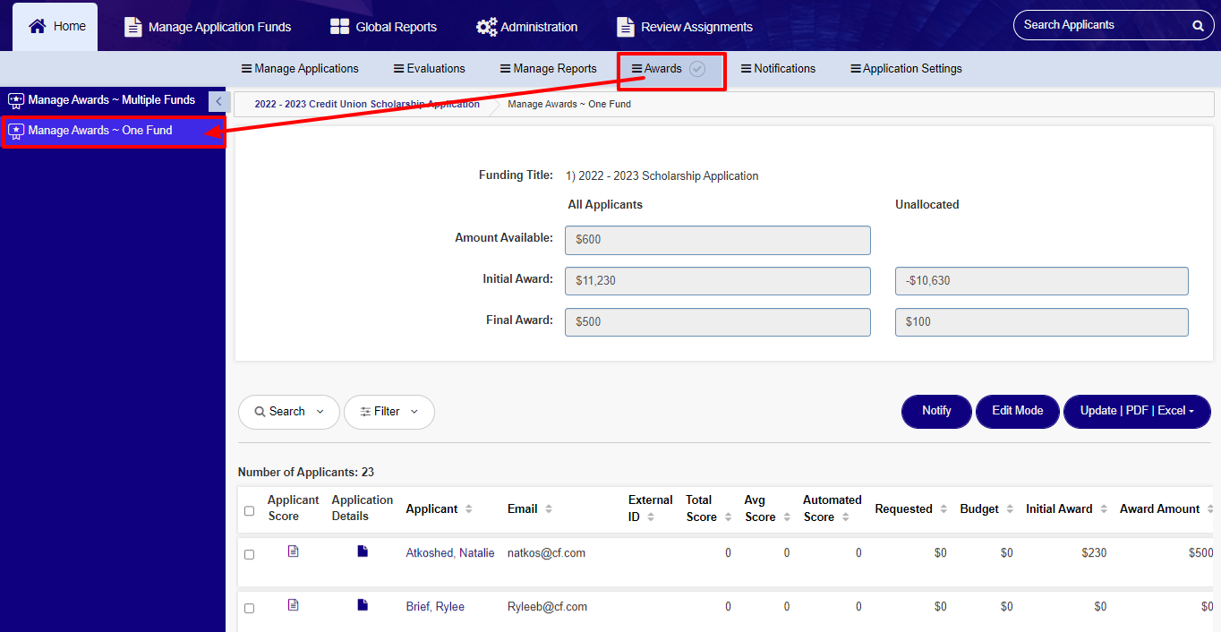Tick the checkbox for Brief, Rylee

pos(249,609)
